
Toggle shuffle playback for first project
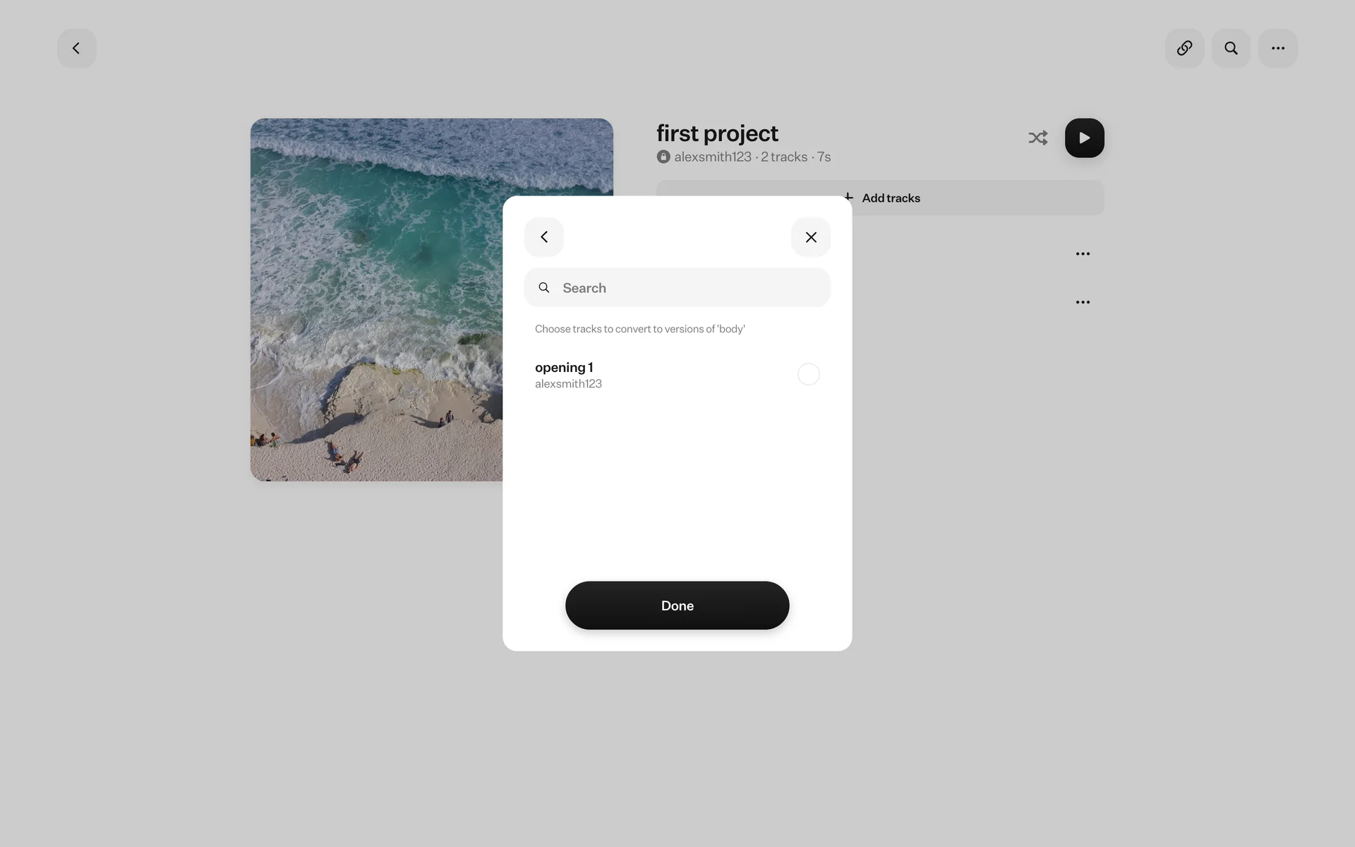1037,138
